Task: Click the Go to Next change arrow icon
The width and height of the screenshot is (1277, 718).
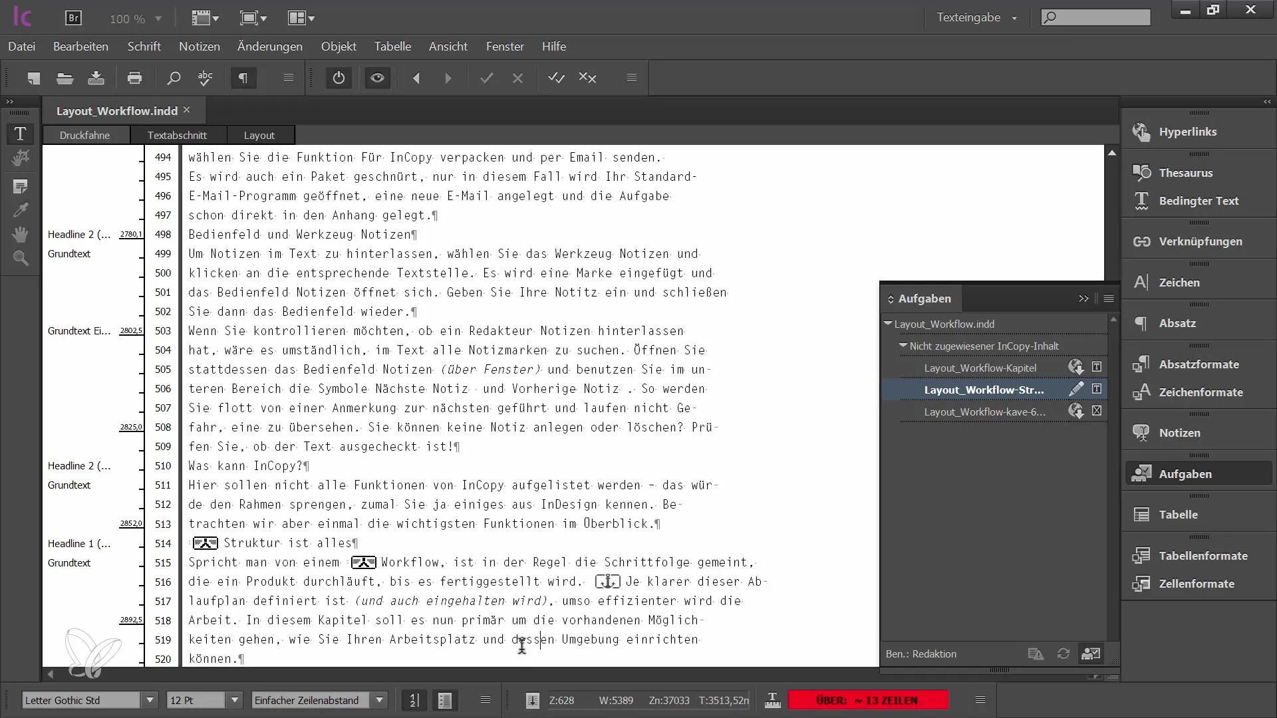Action: tap(449, 79)
